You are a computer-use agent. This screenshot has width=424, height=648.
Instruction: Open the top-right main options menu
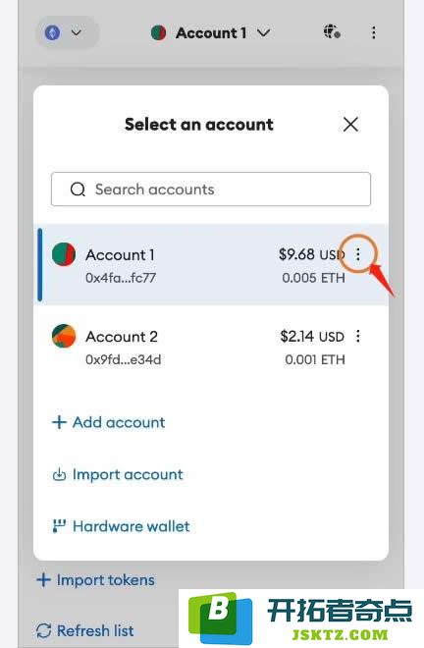coord(374,32)
